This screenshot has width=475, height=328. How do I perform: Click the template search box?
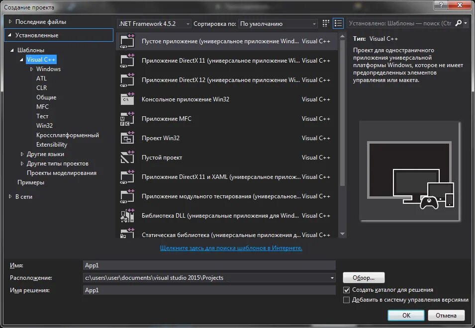tap(400, 23)
